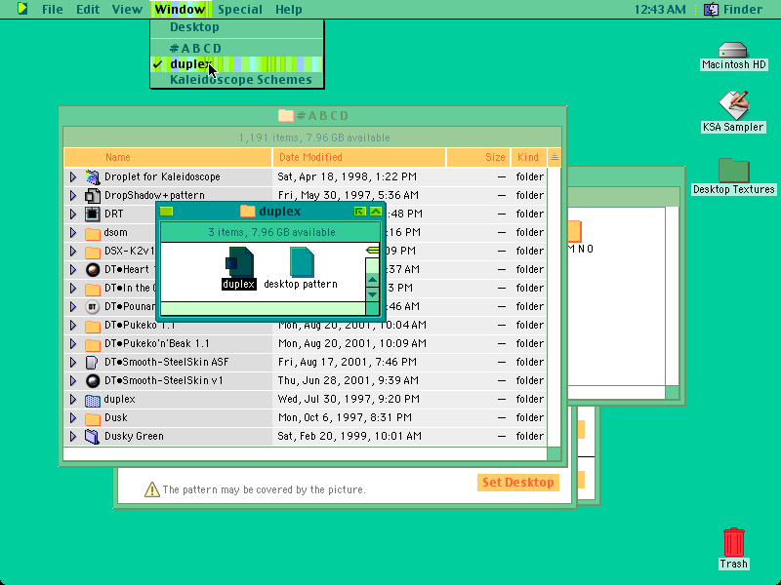Viewport: 781px width, 585px height.
Task: Click the dsom folder icon
Action: [x=92, y=233]
